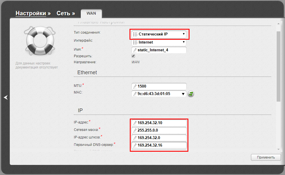Click the list icon in Интерфейс field
The width and height of the screenshot is (285, 175).
coord(135,42)
